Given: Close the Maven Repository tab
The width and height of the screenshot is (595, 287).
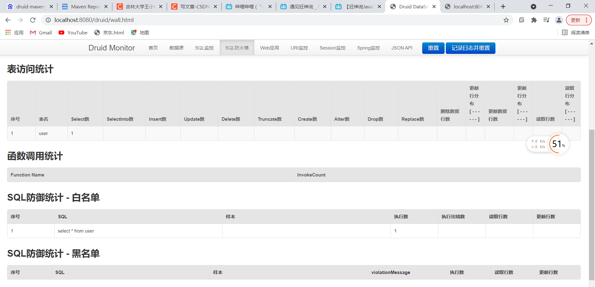Looking at the screenshot, I should click(x=106, y=7).
